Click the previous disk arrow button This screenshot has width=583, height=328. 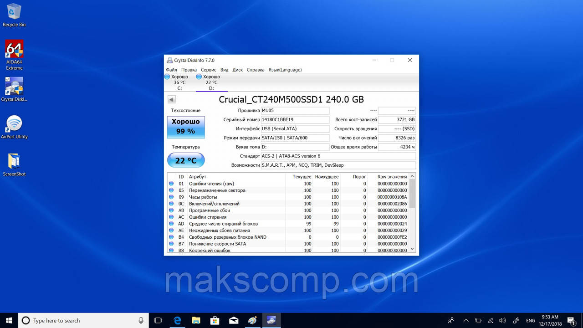pyautogui.click(x=171, y=99)
